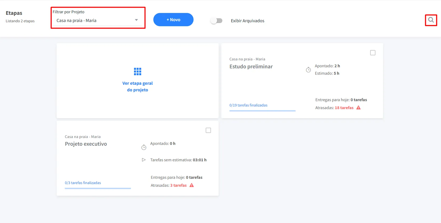Click the warning triangle next to 18 tarefas

click(x=359, y=108)
